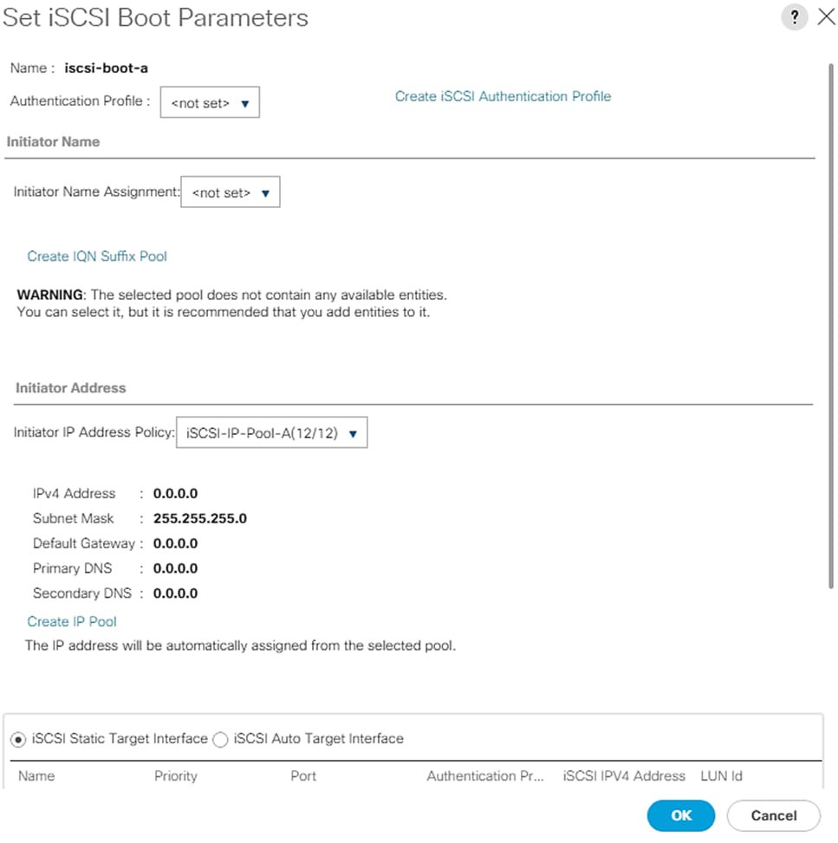Sort by the Priority column header
Screen dimensions: 838x843
176,776
